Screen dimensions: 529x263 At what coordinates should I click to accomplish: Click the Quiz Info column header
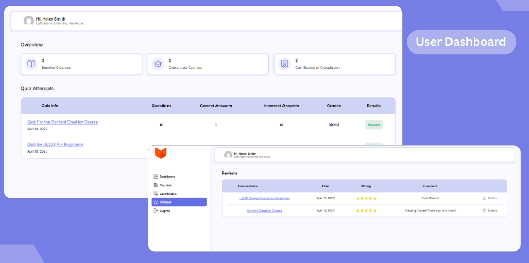pos(50,106)
